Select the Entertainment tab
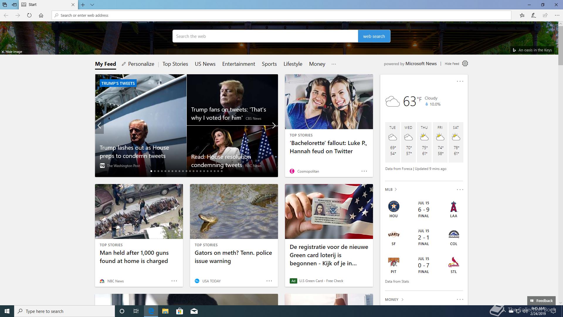The height and width of the screenshot is (317, 563). pos(239,64)
